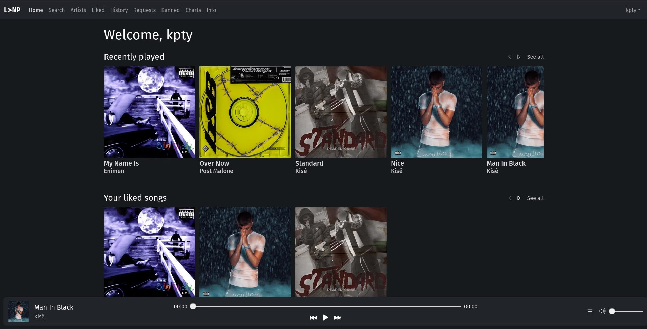
Task: Select Over Now album cover
Action: (x=245, y=112)
